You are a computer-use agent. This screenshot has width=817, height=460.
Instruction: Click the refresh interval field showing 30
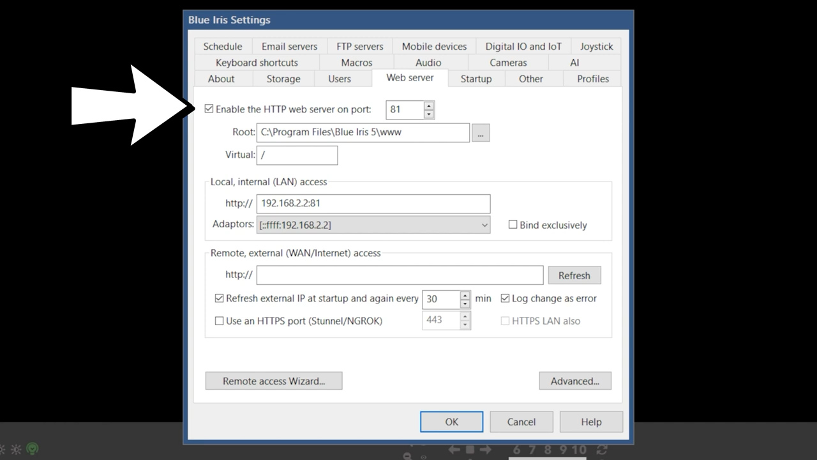point(441,299)
